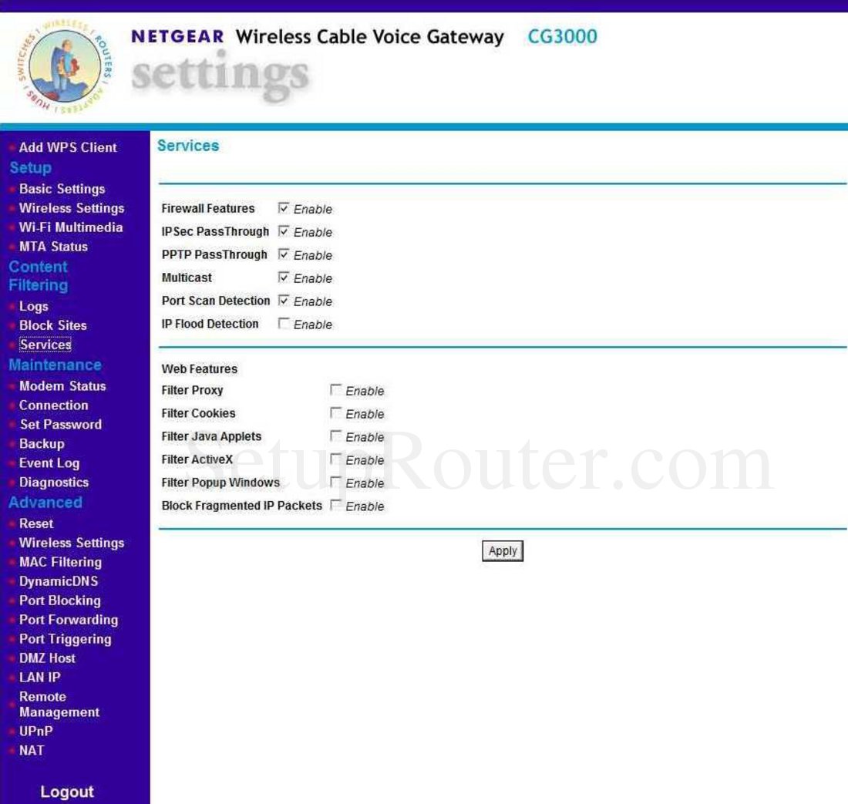Uncheck the Firewall Features Enable checkbox
Image resolution: width=848 pixels, height=804 pixels.
click(284, 208)
